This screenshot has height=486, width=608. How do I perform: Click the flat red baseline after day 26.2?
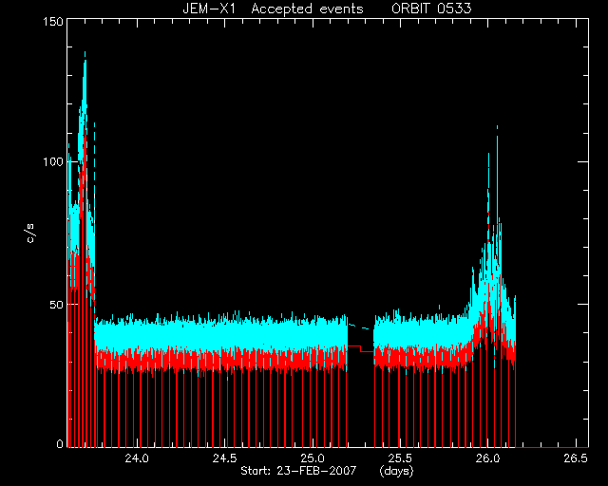552,447
